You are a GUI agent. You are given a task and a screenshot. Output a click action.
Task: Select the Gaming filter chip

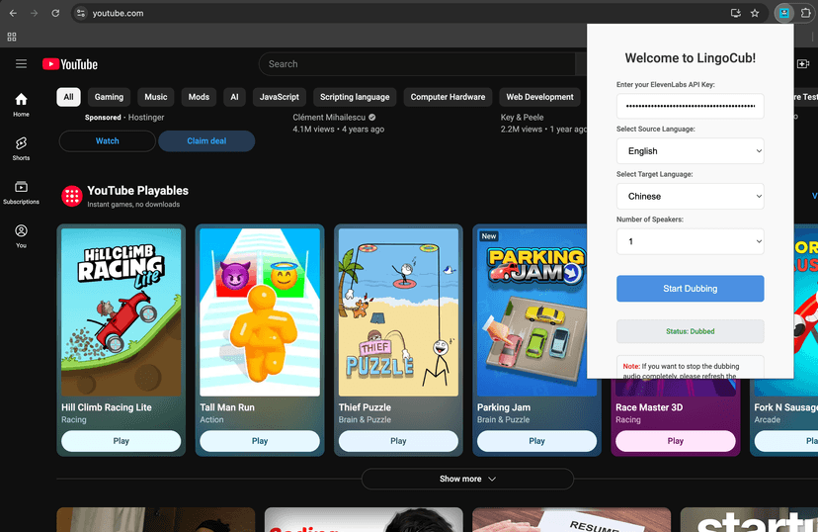click(109, 97)
